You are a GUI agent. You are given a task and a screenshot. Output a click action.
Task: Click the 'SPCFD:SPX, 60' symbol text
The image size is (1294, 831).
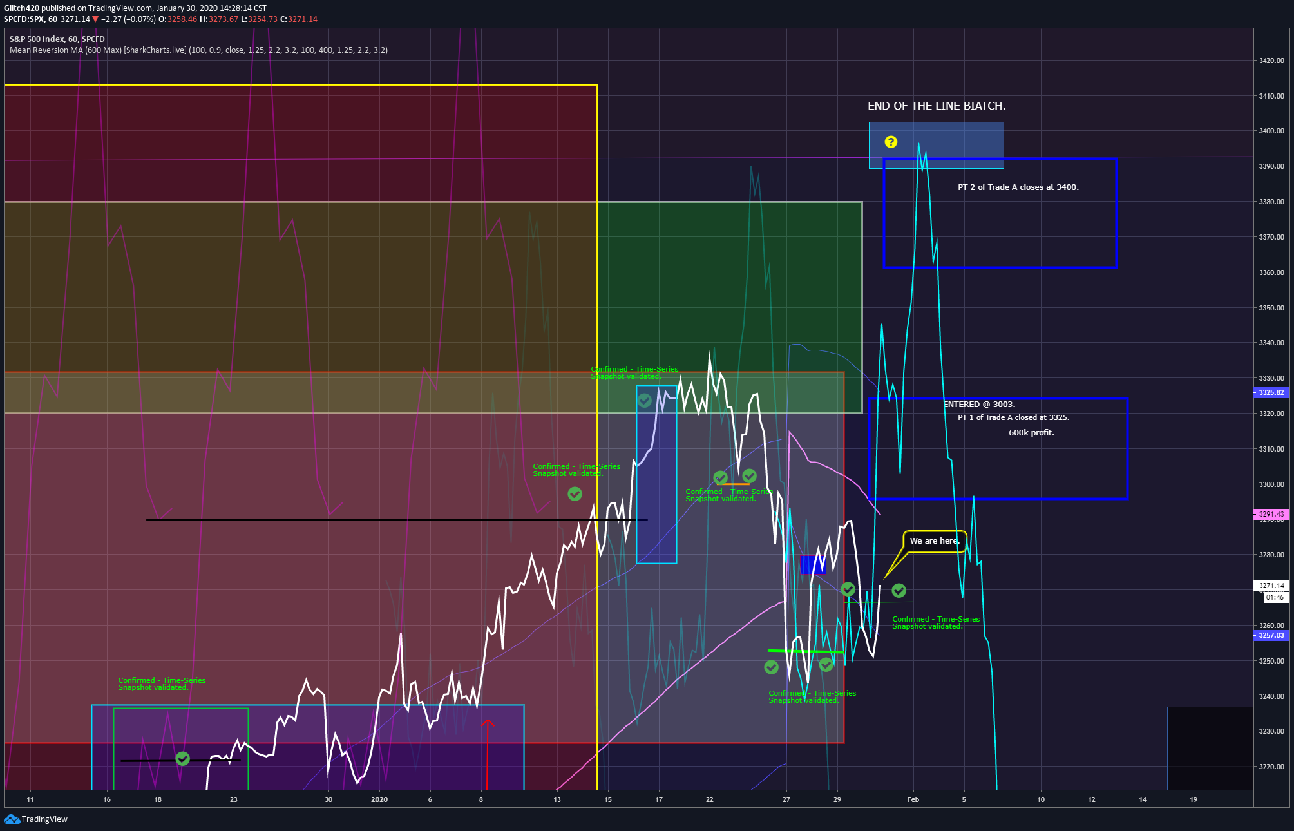pos(31,19)
